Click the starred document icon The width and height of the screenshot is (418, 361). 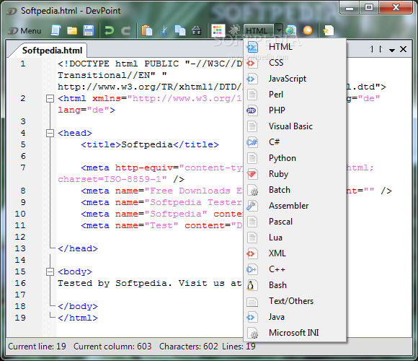pos(329,30)
